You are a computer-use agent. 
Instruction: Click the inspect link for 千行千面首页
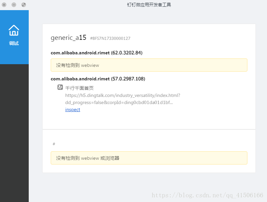pos(73,109)
